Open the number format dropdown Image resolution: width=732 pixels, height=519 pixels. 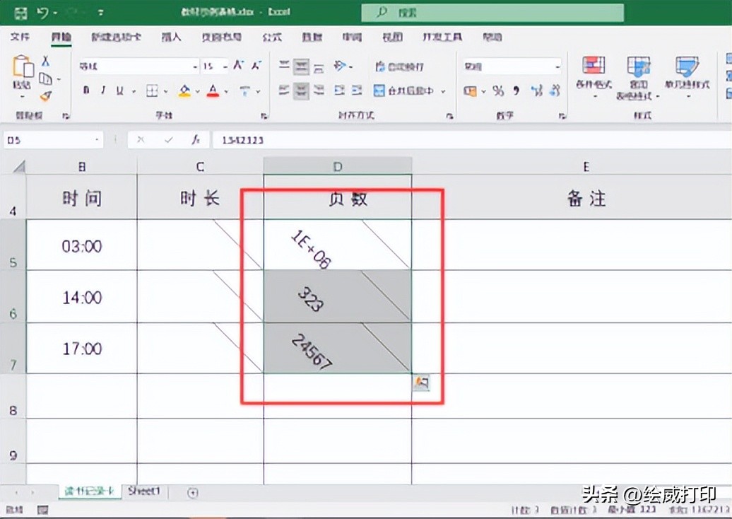pyautogui.click(x=557, y=66)
